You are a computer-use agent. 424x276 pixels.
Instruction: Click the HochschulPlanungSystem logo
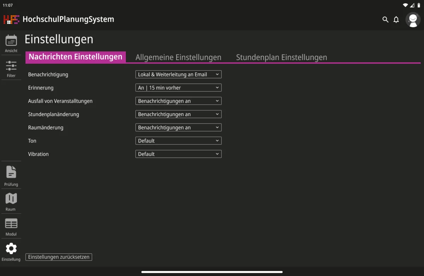(11, 19)
